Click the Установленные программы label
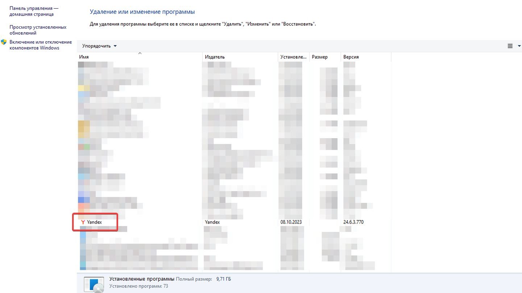This screenshot has height=293, width=522. coord(142,279)
